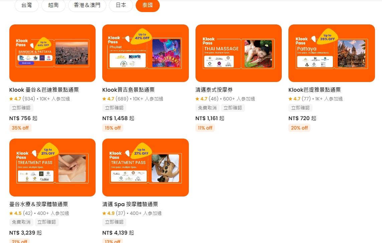Open the Phuket Klook Pass thumbnail
This screenshot has height=243, width=382.
tap(145, 53)
